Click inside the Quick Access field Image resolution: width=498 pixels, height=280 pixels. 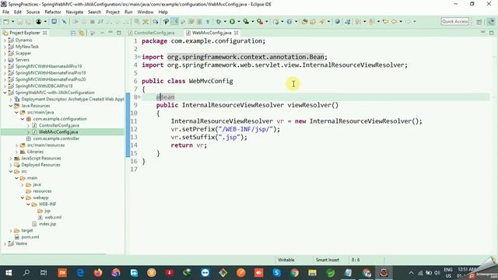[455, 22]
